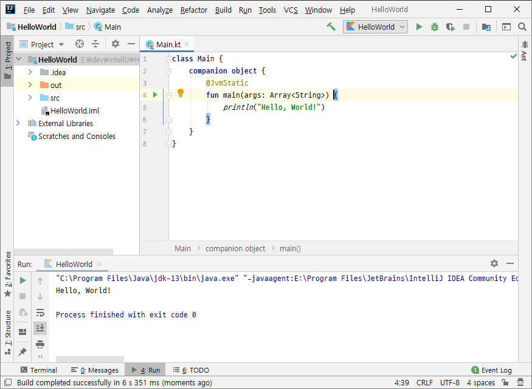Open Project panel settings gear
Viewport: 532px width, 389px height.
(116, 44)
